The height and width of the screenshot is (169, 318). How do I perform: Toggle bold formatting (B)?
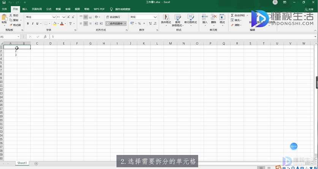coord(28,24)
